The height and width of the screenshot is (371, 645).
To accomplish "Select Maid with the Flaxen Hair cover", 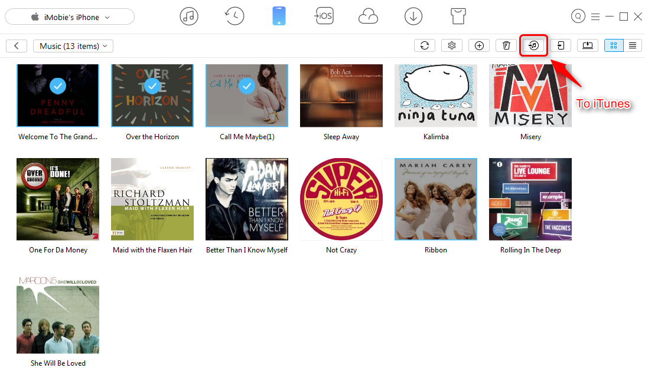I will [152, 199].
